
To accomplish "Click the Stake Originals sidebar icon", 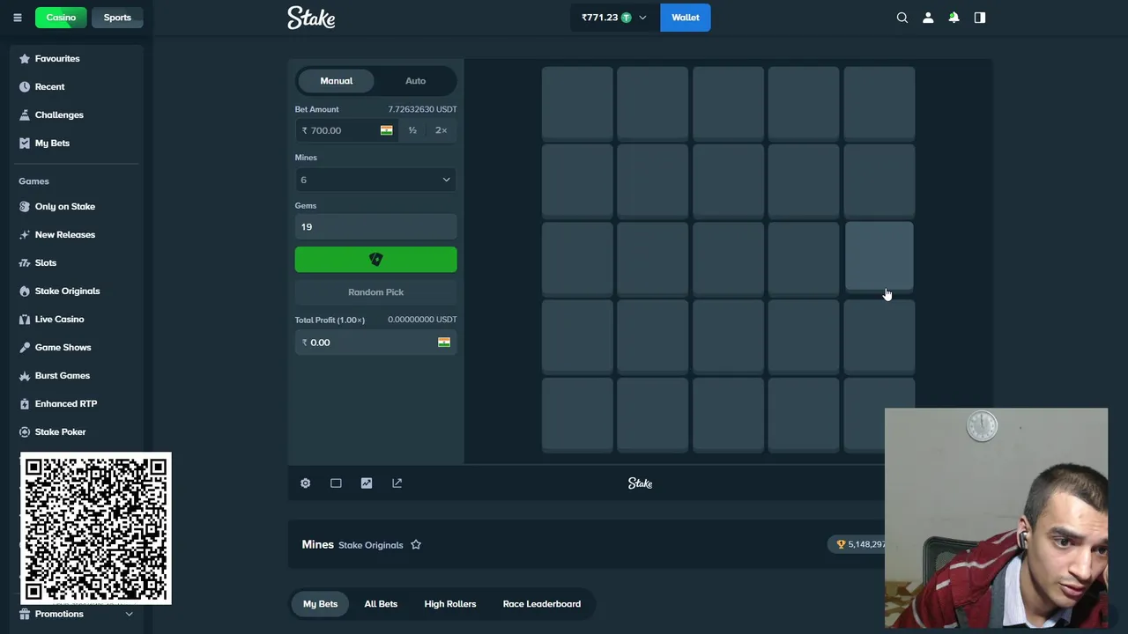I will (25, 291).
